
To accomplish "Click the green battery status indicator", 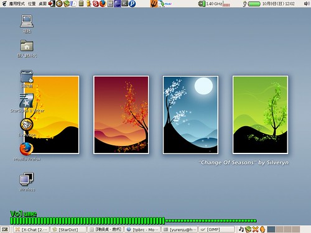I will click(x=254, y=4).
